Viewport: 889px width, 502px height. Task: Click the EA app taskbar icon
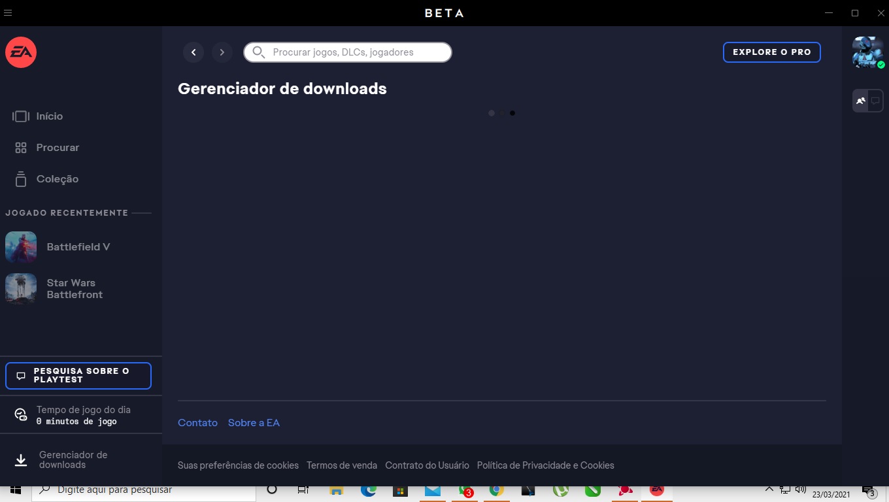pyautogui.click(x=657, y=490)
